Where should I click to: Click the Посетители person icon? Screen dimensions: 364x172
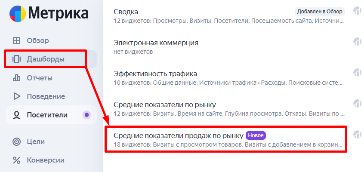click(x=17, y=115)
